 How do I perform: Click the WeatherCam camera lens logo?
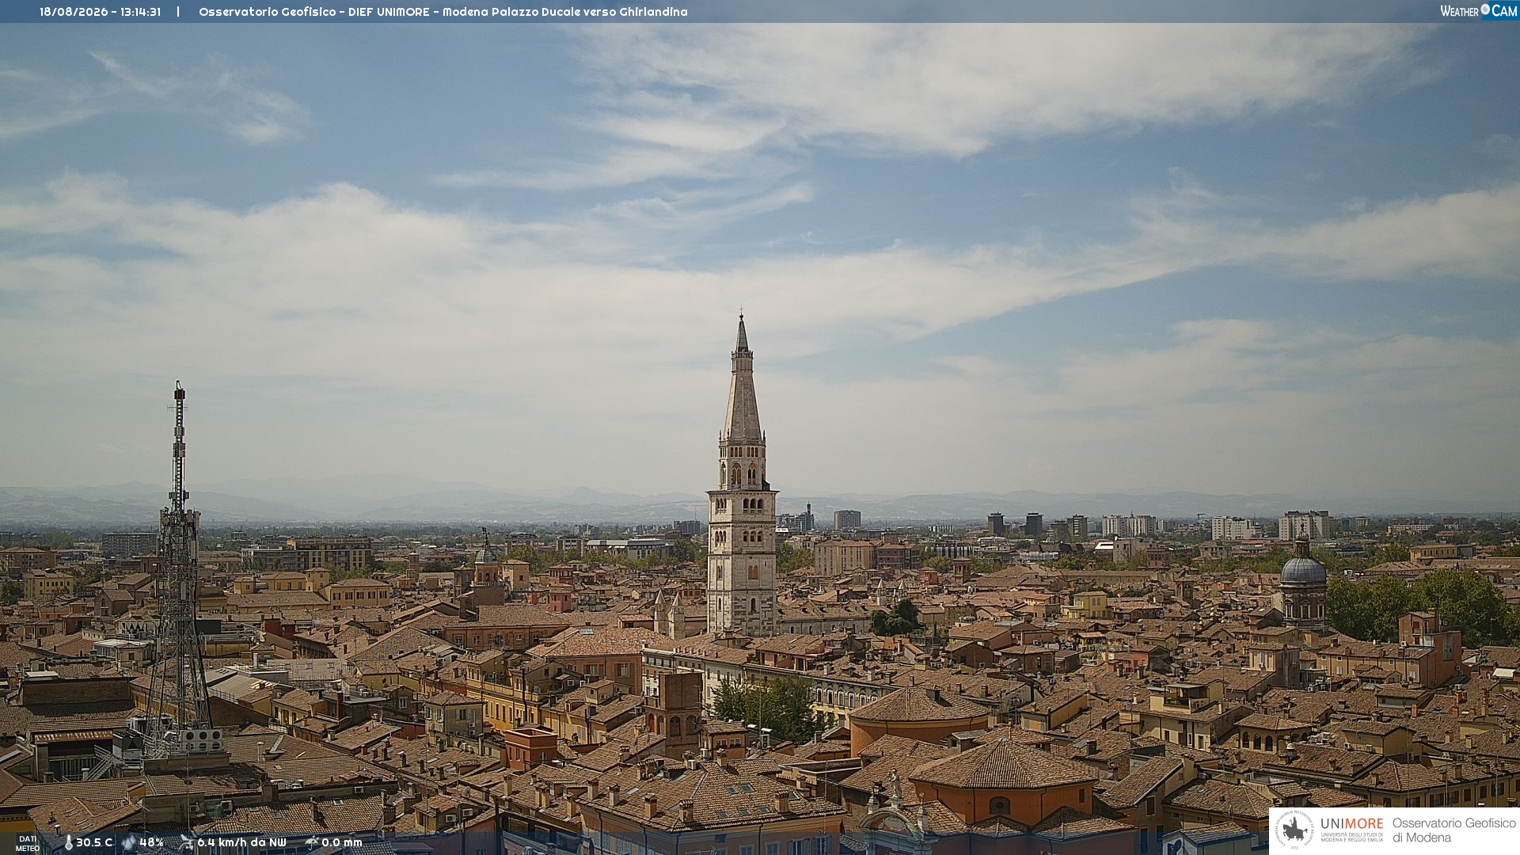click(1485, 9)
